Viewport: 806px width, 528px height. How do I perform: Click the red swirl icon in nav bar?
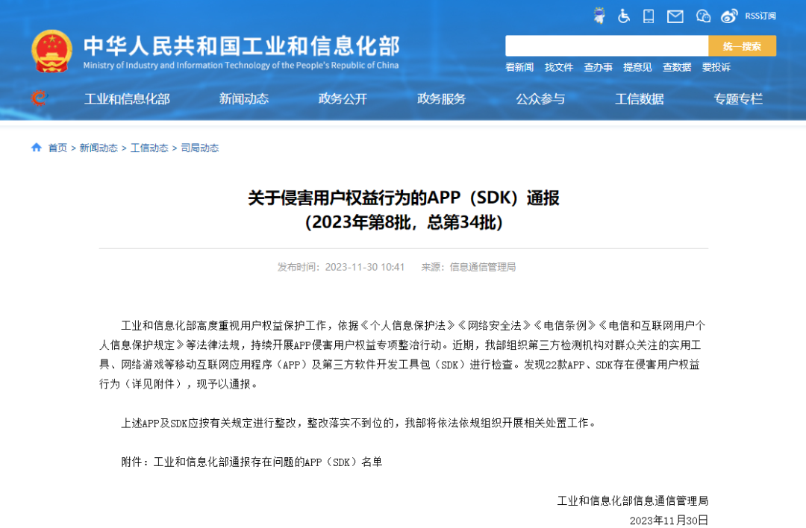pyautogui.click(x=39, y=98)
